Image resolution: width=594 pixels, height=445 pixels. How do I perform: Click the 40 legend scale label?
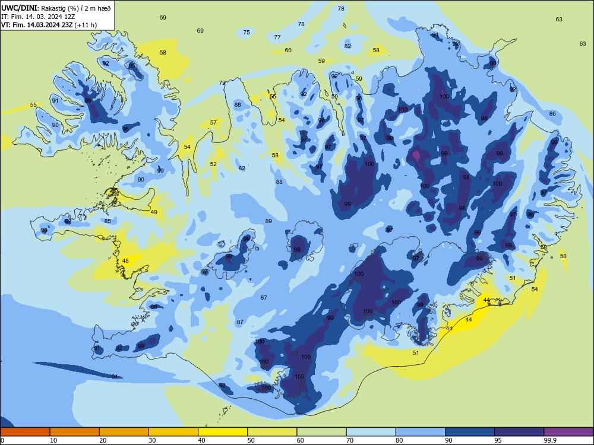(202, 440)
